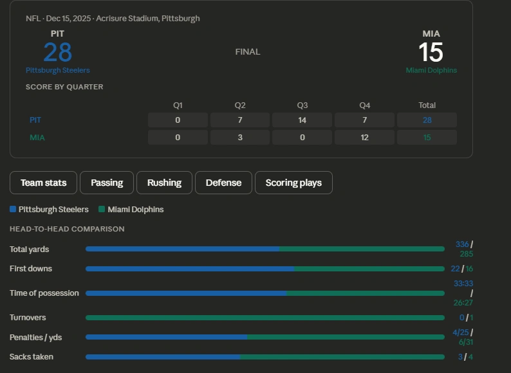The height and width of the screenshot is (373, 511).
Task: Click the 3 / 4 sacks taken value
Action: [465, 357]
